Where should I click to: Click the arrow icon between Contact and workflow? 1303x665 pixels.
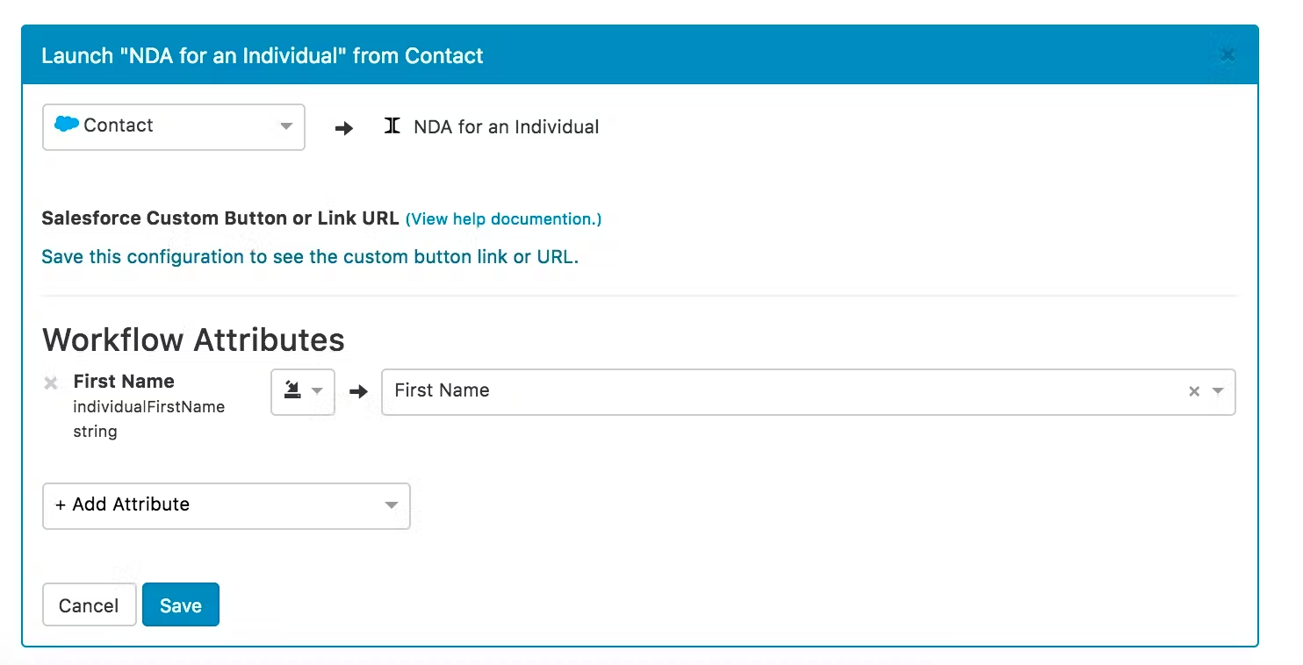click(x=342, y=127)
